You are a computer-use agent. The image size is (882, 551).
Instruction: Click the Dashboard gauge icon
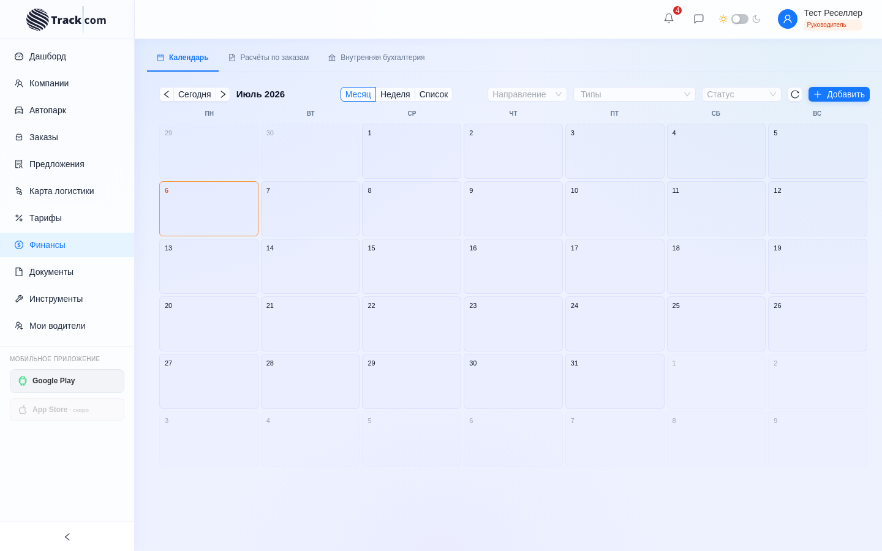coord(19,56)
